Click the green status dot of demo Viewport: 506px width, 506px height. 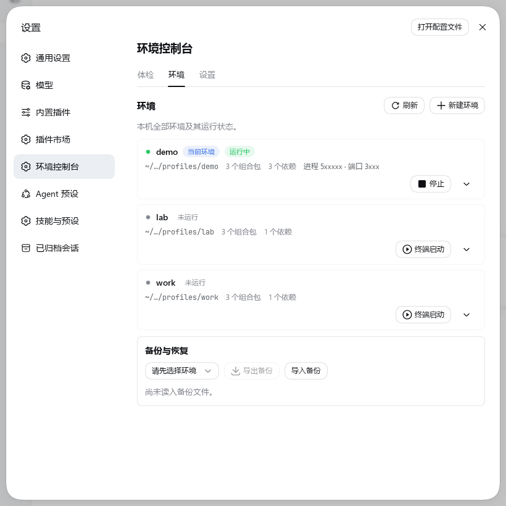(148, 152)
